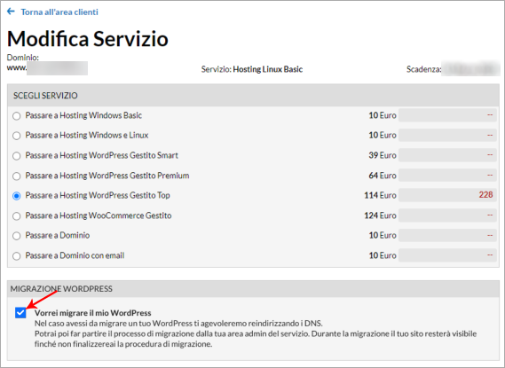Select Passare a Hosting Windows Basic radio
Viewport: 505px width, 368px height.
[x=17, y=116]
